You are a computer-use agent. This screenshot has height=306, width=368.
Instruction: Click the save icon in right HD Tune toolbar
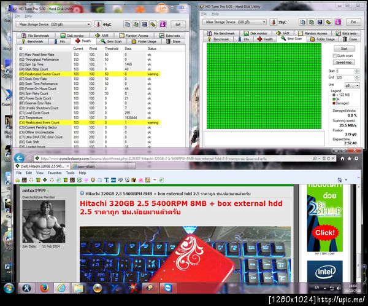pos(320,22)
